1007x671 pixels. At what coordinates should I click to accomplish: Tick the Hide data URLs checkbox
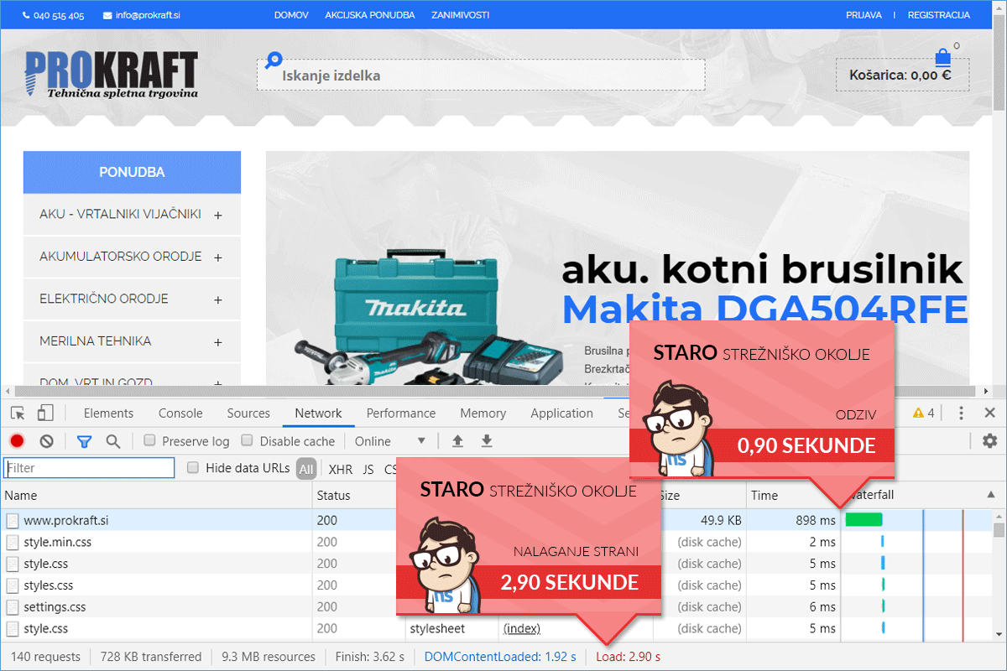[x=193, y=468]
